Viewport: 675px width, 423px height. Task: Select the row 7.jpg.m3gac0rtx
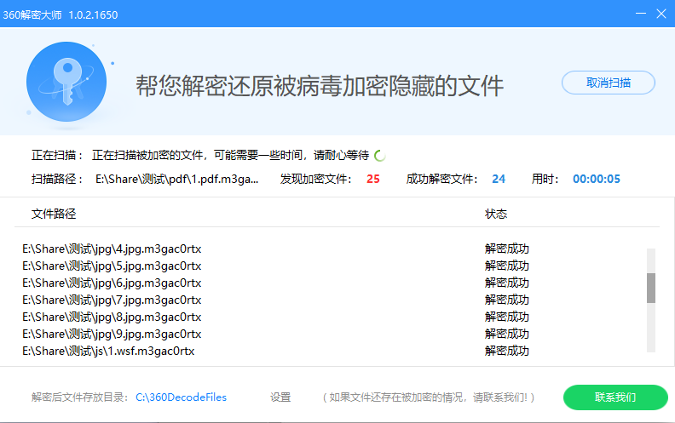(x=112, y=300)
